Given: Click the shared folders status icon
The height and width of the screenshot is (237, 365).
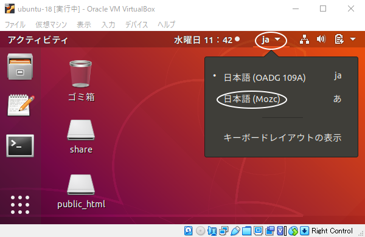Looking at the screenshot, I should (x=247, y=231).
